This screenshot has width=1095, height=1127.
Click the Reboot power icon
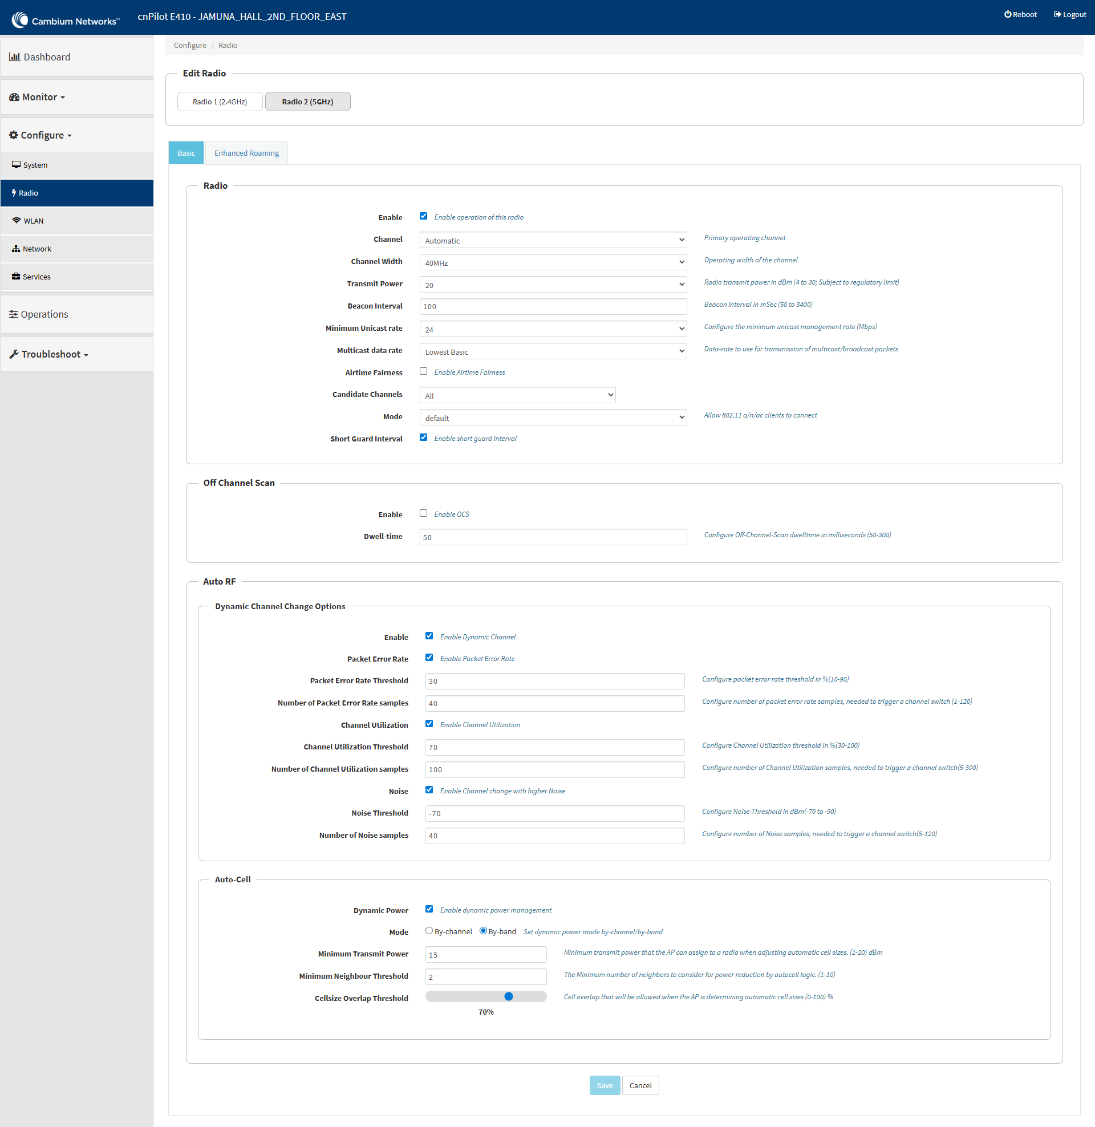pyautogui.click(x=1008, y=14)
